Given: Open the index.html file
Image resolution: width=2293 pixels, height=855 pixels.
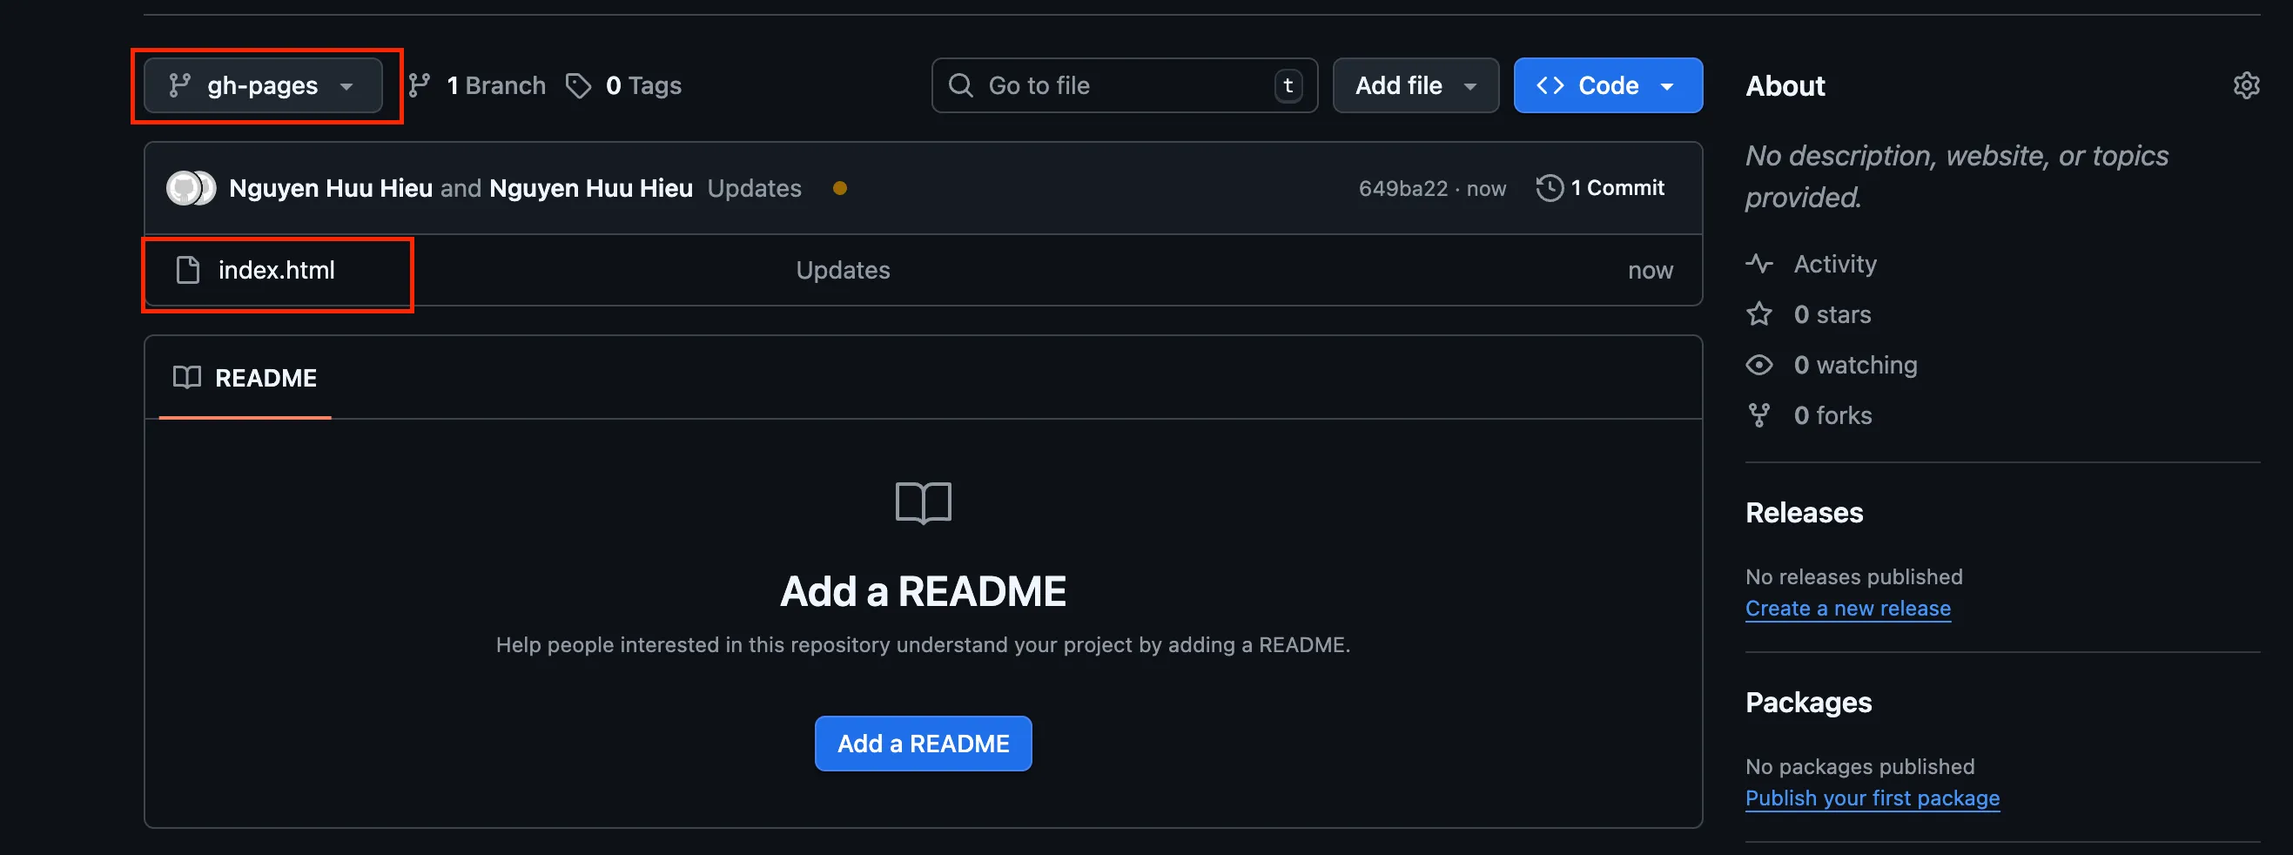Looking at the screenshot, I should click(x=276, y=270).
